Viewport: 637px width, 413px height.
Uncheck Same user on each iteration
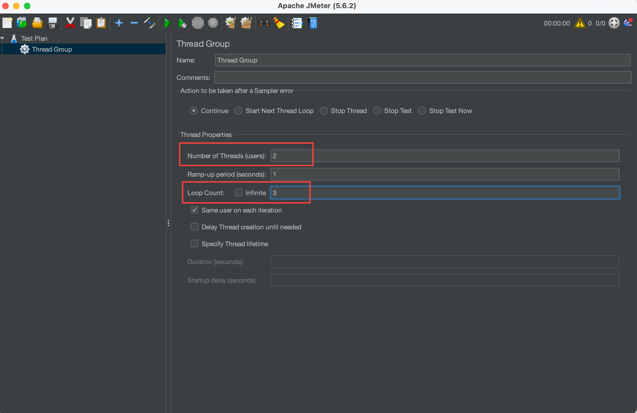(195, 210)
